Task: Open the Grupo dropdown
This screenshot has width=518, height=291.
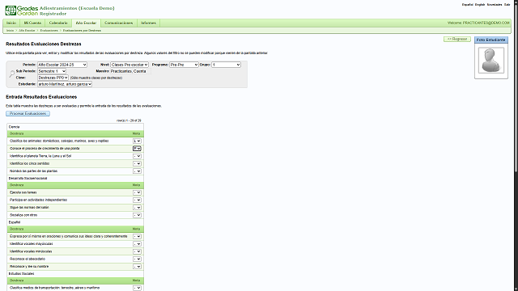Action: click(x=227, y=65)
